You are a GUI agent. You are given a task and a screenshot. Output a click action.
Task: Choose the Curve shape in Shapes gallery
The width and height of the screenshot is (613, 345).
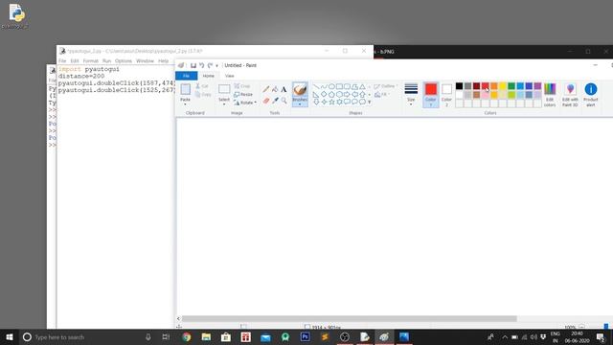[324, 86]
